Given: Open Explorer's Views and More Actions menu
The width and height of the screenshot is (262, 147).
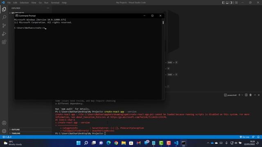Looking at the screenshot, I should pyautogui.click(x=48, y=8).
